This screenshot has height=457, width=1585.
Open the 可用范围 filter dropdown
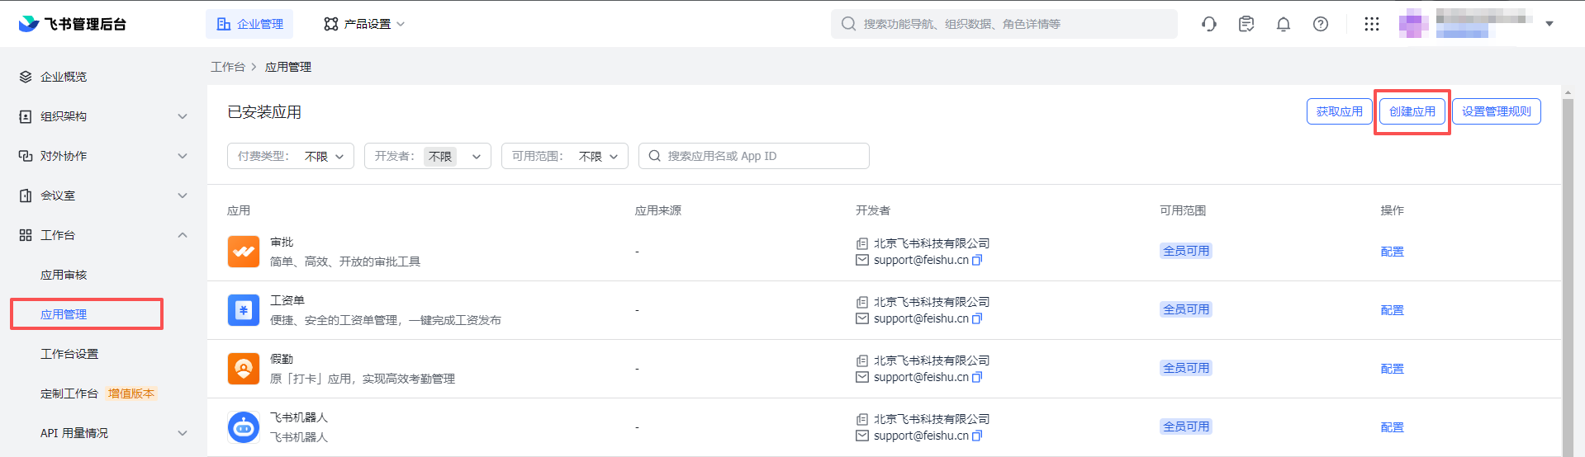tap(565, 156)
